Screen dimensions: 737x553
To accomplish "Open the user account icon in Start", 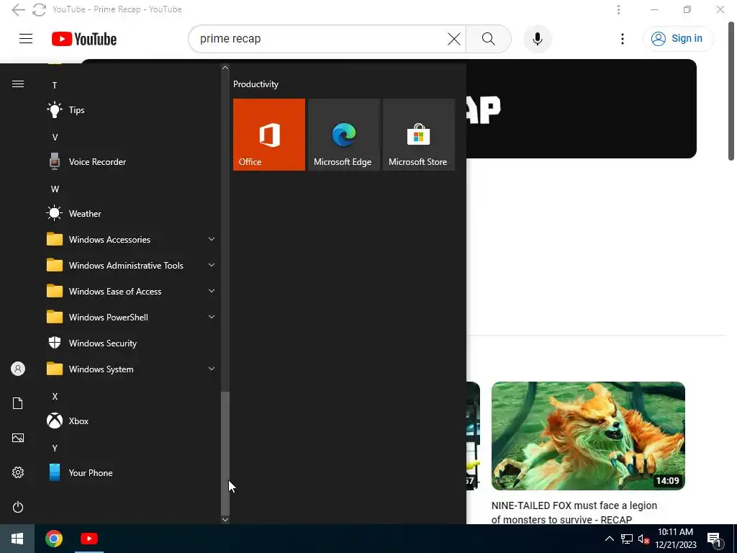I will coord(18,369).
